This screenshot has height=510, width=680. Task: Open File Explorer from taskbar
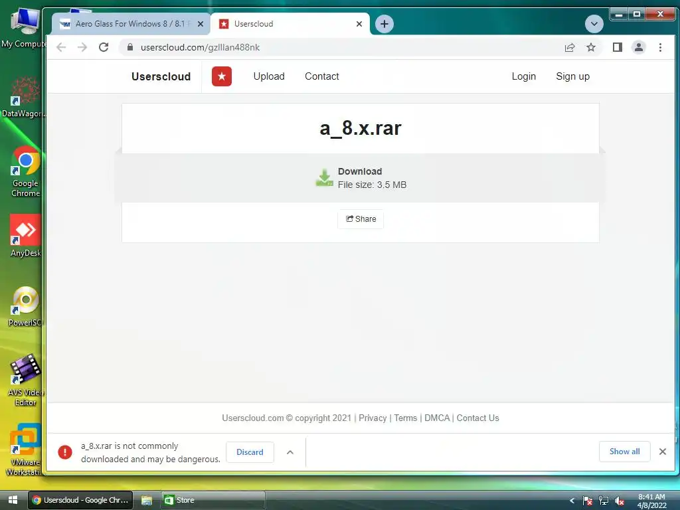click(x=147, y=500)
